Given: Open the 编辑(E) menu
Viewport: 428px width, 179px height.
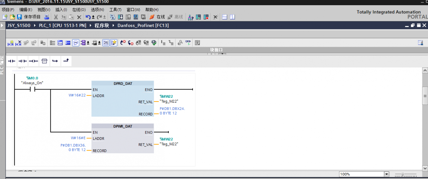Looking at the screenshot, I should (x=26, y=10).
